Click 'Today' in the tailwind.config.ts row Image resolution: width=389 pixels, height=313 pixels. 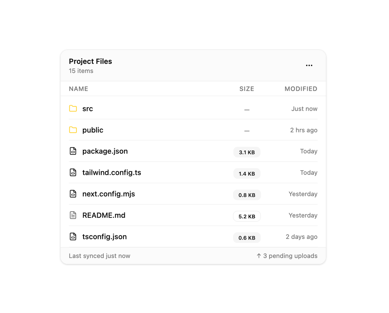[309, 172]
